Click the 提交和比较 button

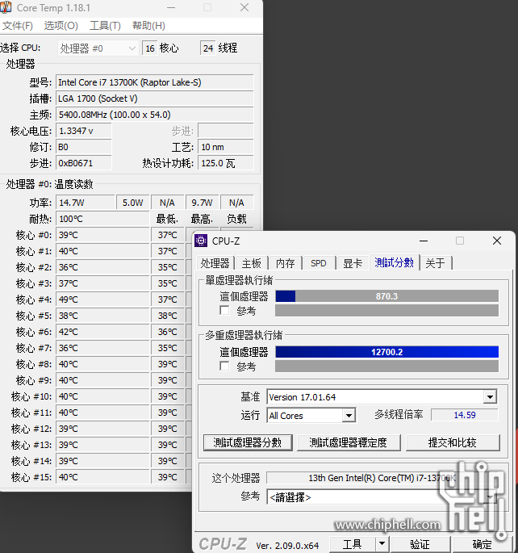[453, 442]
